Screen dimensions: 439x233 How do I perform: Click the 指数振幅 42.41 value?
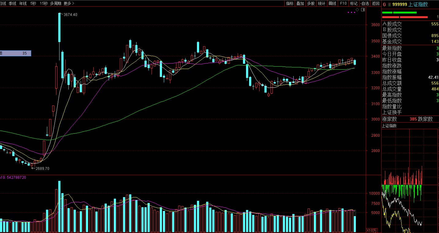click(x=433, y=77)
